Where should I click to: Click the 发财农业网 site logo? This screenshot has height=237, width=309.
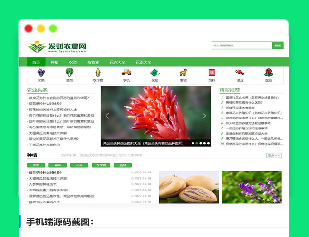pyautogui.click(x=57, y=47)
